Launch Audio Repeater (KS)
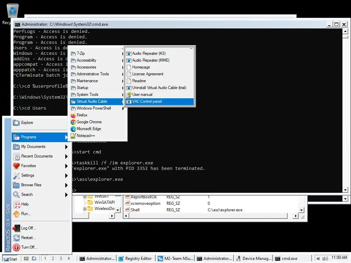Image resolution: width=351 pixels, height=263 pixels. pyautogui.click(x=160, y=53)
